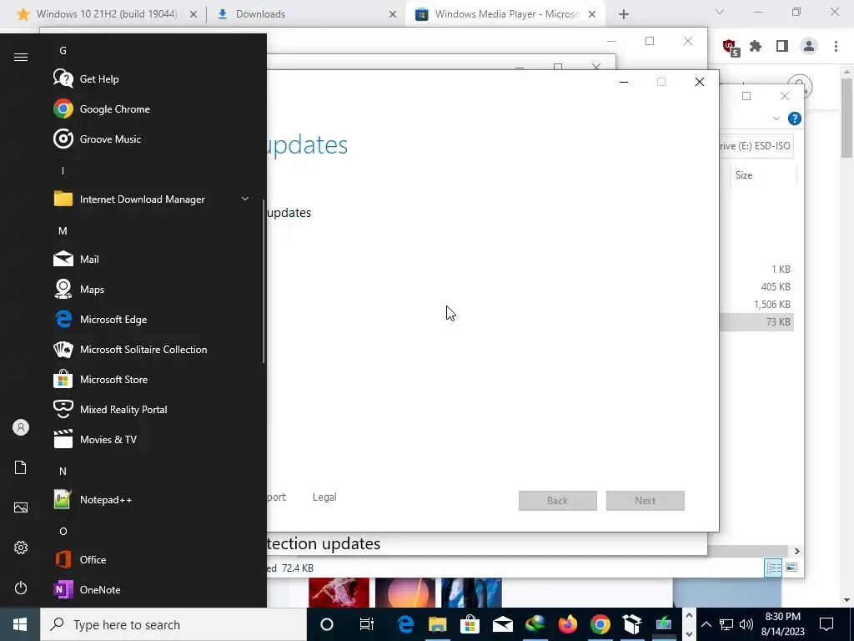Open the Action Center notifications
The height and width of the screenshot is (641, 854).
point(826,624)
